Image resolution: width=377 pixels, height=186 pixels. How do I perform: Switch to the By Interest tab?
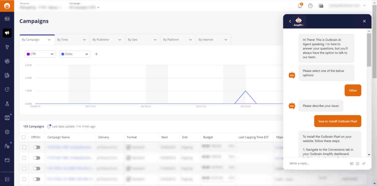[x=214, y=40]
